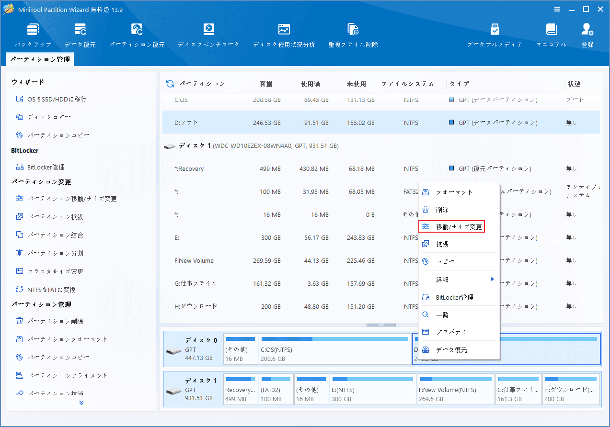
Task: Choose パーティション拡張 in sidebar
Action: [x=50, y=217]
